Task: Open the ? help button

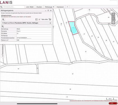Action: (67, 7)
